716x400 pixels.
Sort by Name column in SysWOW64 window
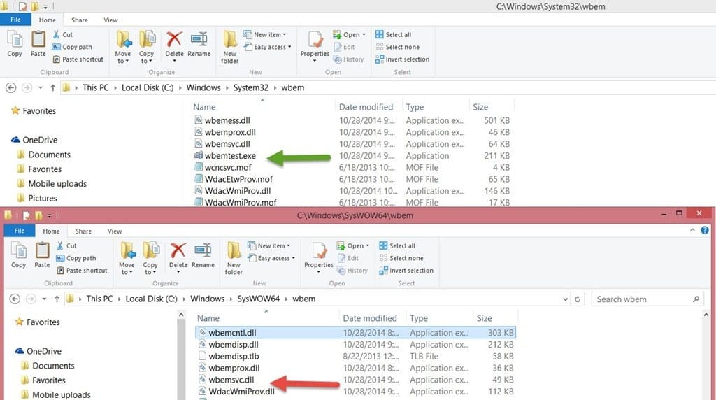208,318
